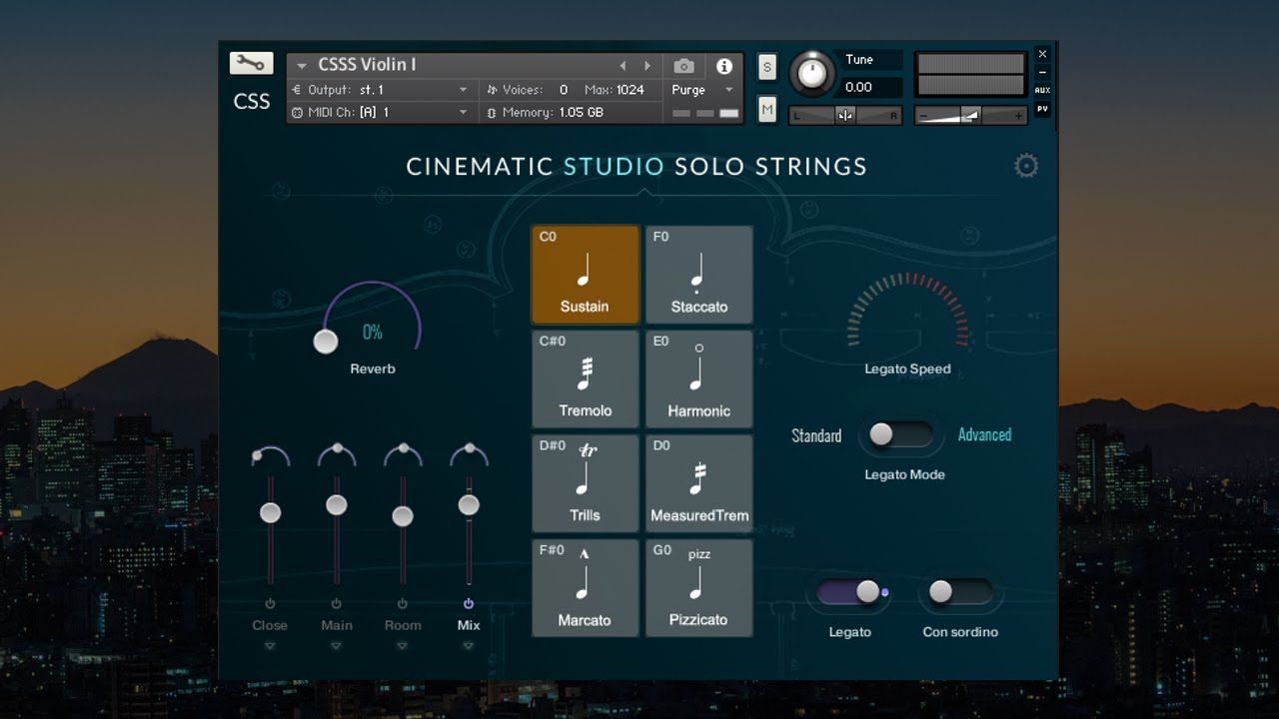The height and width of the screenshot is (719, 1279).
Task: Open the MIDI Ch dropdown
Action: point(463,112)
